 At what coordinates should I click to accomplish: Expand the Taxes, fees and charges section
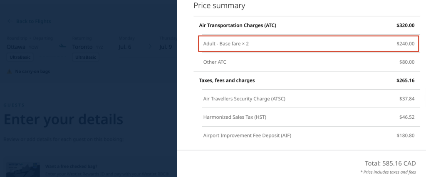308,80
